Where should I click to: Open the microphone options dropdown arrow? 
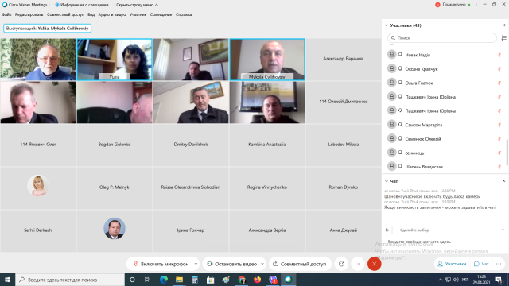[x=196, y=264]
